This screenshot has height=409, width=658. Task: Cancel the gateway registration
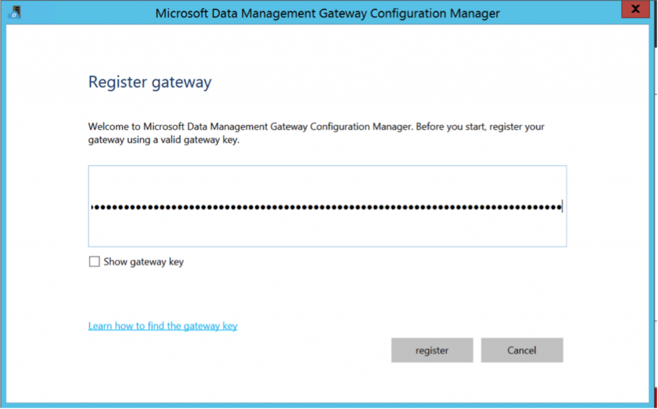[522, 351]
